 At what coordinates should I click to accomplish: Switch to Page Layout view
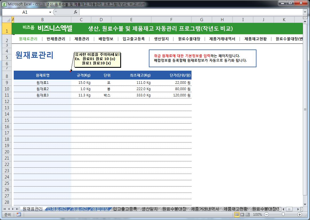coord(242,215)
